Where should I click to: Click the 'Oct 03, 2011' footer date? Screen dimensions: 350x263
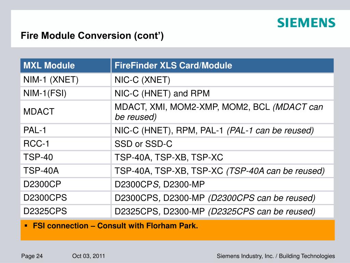89,256
